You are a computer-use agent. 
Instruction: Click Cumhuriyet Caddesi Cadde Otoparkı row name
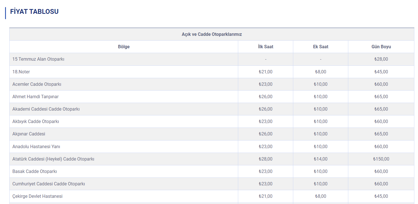pos(49,184)
